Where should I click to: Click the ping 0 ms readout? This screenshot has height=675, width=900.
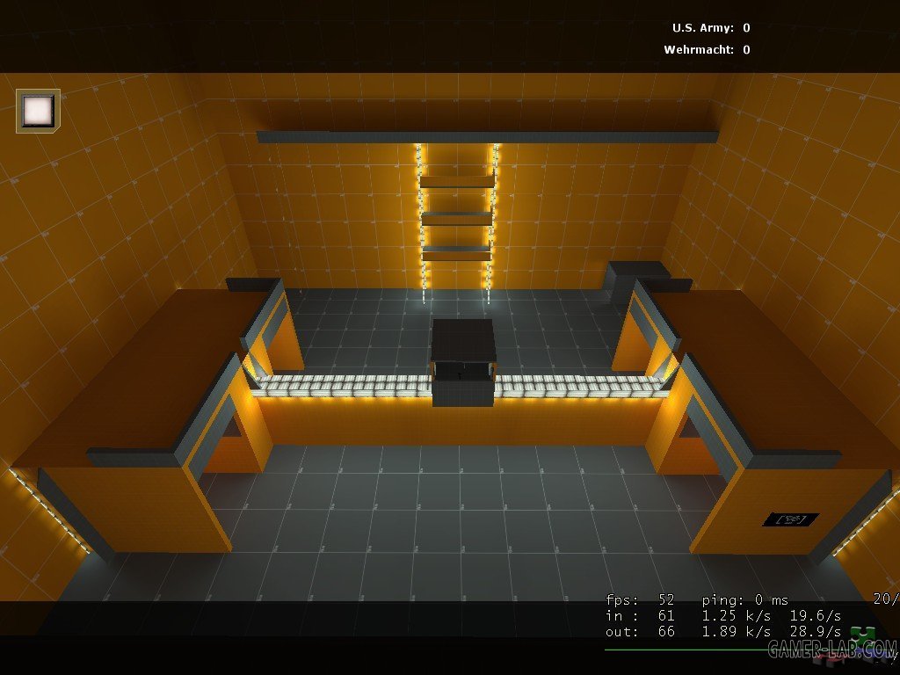pyautogui.click(x=744, y=600)
